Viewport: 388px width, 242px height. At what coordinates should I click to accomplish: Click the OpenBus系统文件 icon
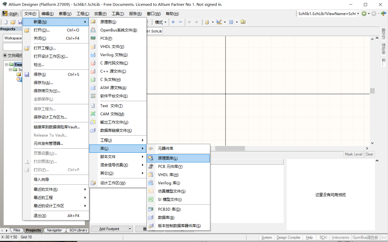93,30
